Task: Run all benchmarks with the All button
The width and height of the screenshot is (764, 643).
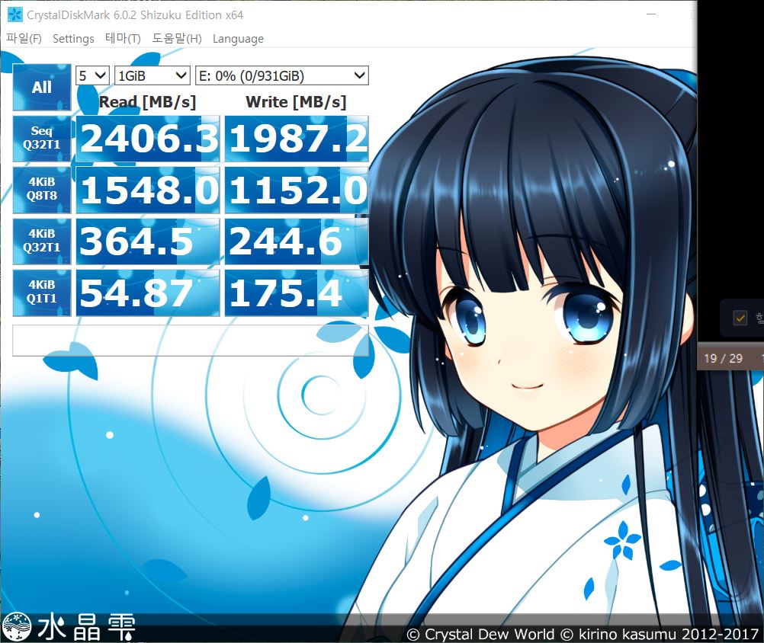Action: click(x=42, y=87)
